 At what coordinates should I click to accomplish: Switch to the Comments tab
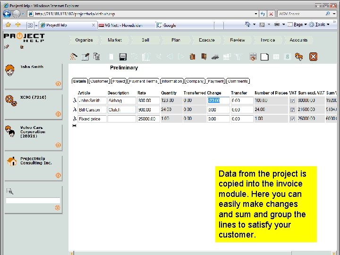pos(238,81)
